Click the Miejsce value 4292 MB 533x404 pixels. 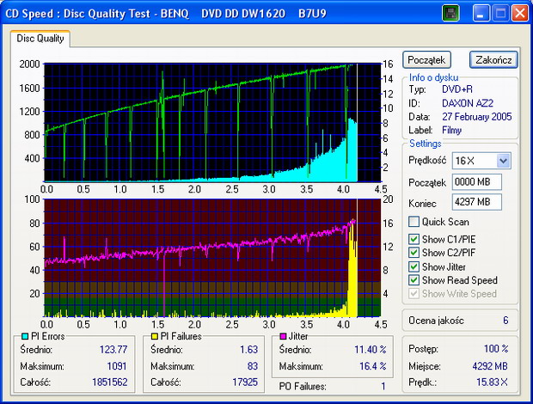490,366
